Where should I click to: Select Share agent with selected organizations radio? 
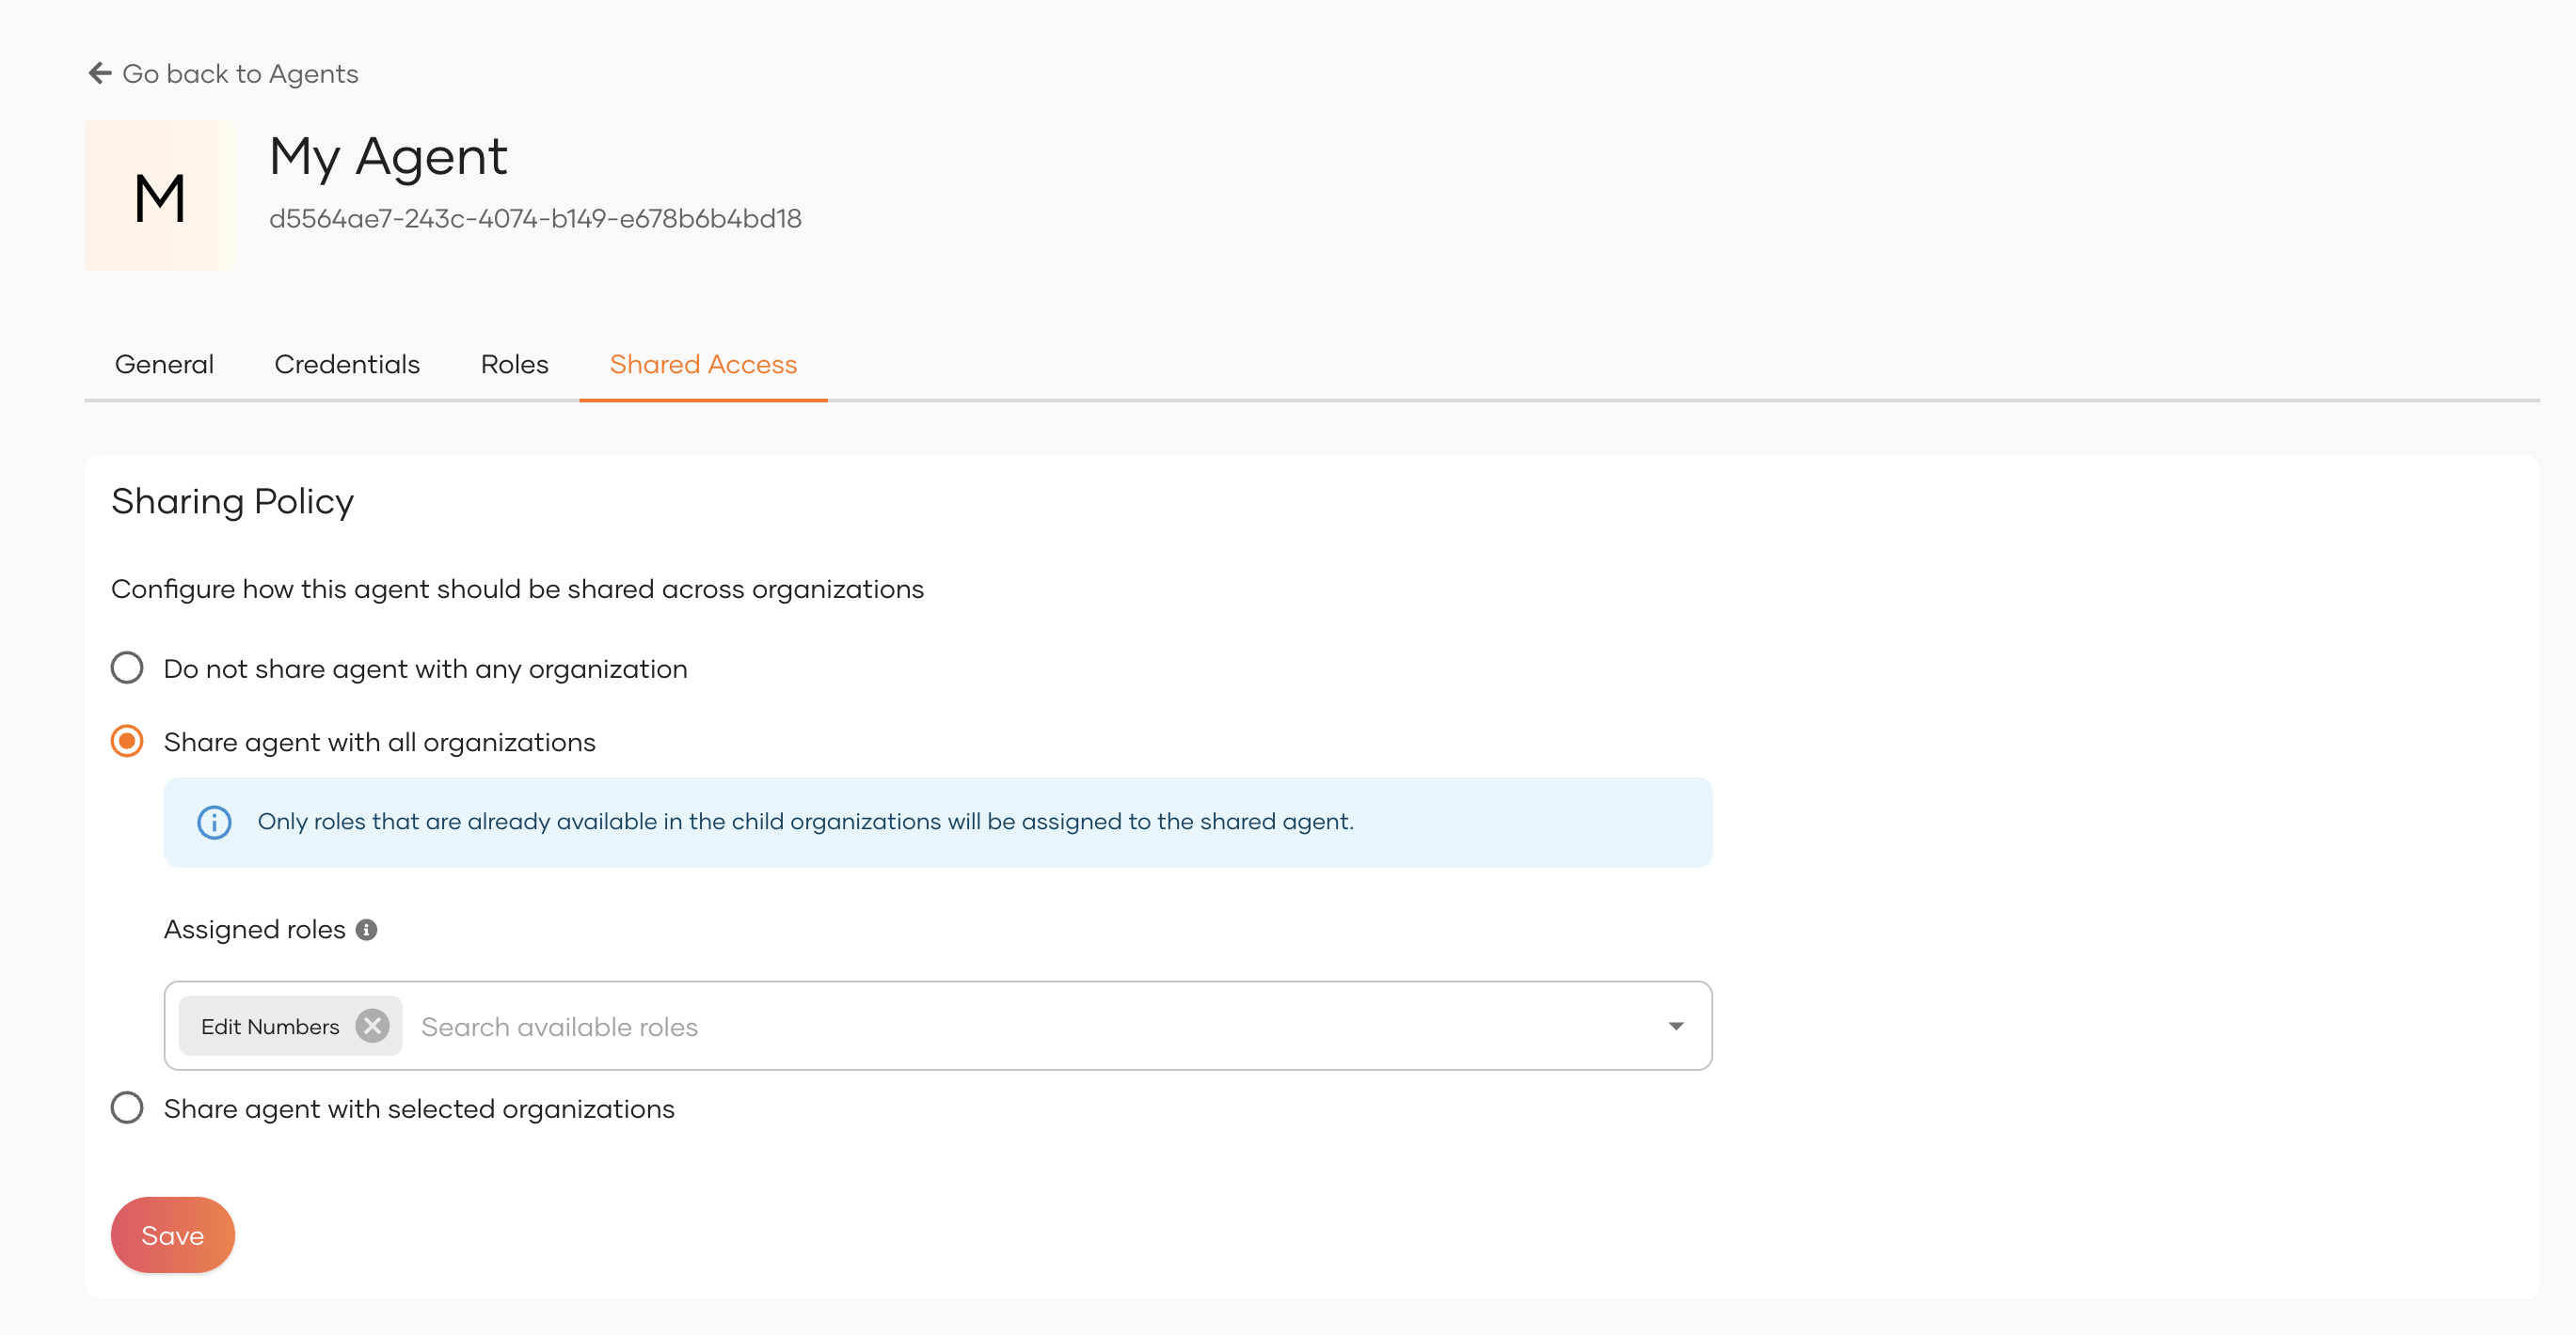(x=127, y=1107)
